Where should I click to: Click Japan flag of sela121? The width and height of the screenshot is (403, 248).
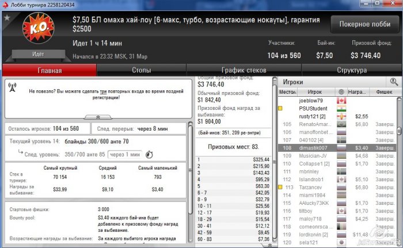coord(341,242)
